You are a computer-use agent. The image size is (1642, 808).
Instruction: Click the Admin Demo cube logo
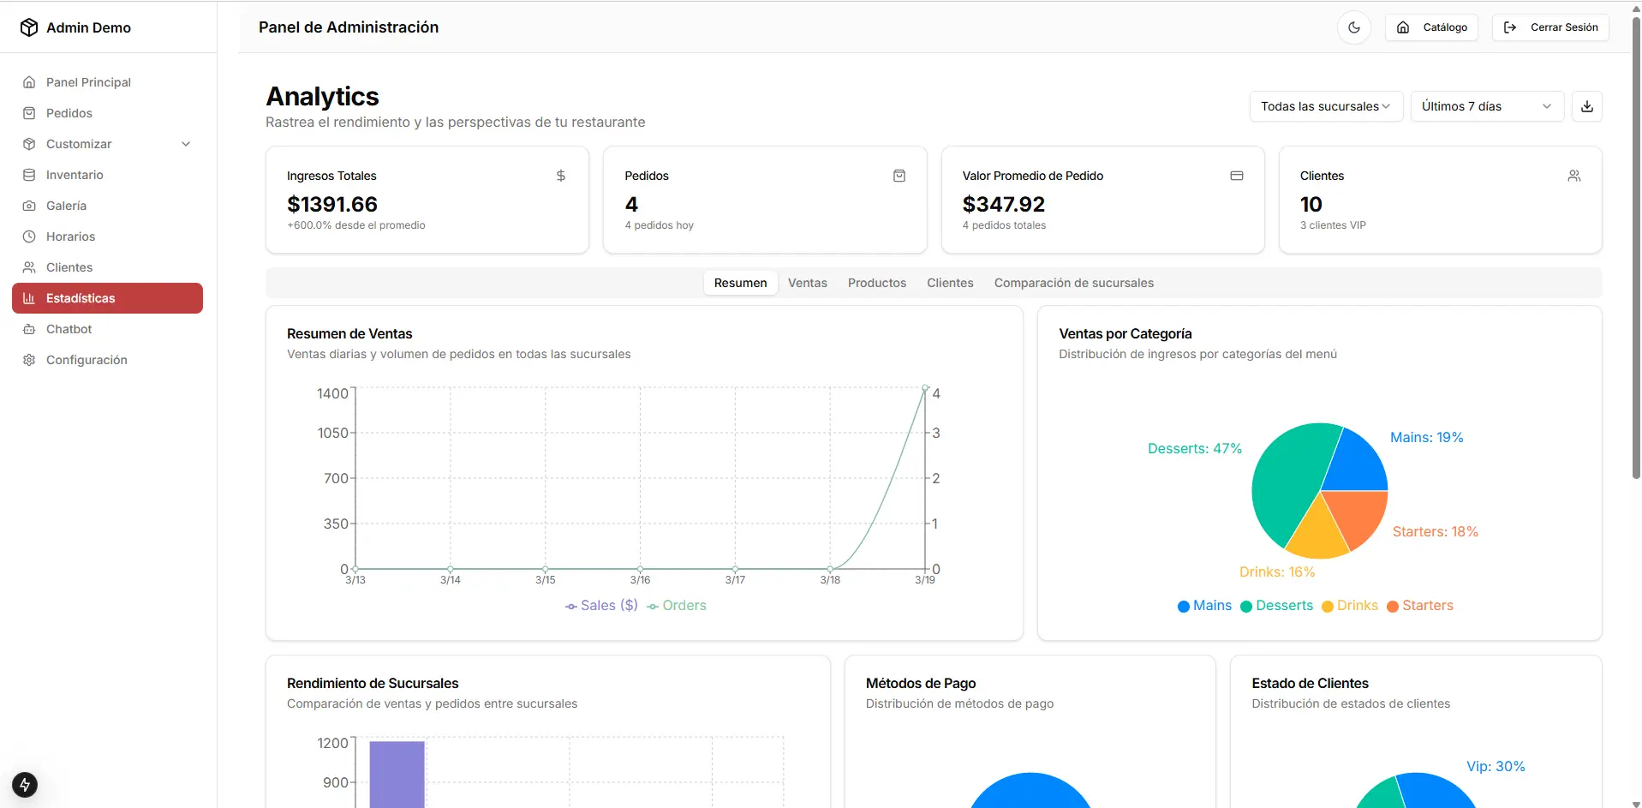tap(29, 27)
